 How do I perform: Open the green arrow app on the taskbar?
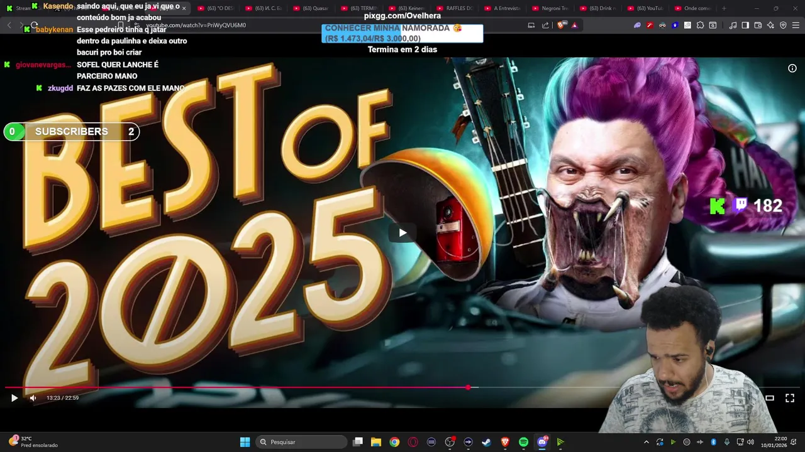coord(560,442)
